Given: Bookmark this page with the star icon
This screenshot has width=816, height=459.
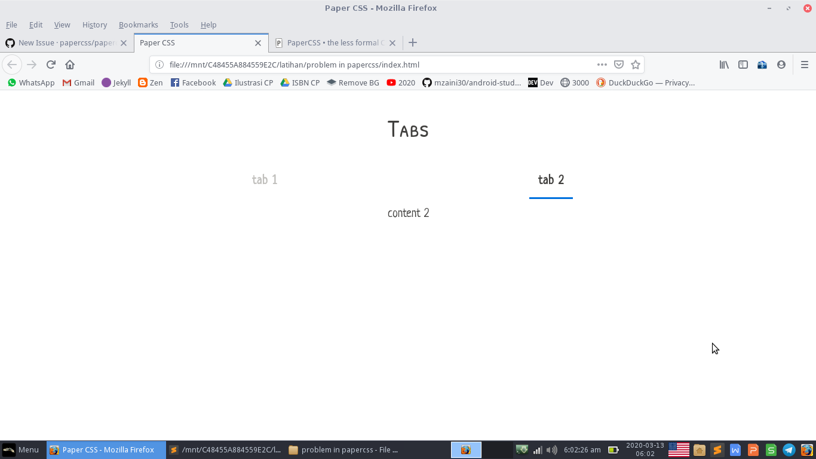Looking at the screenshot, I should (x=636, y=65).
